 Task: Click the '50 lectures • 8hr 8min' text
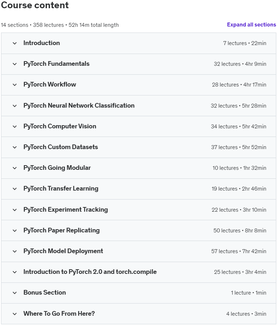click(240, 231)
